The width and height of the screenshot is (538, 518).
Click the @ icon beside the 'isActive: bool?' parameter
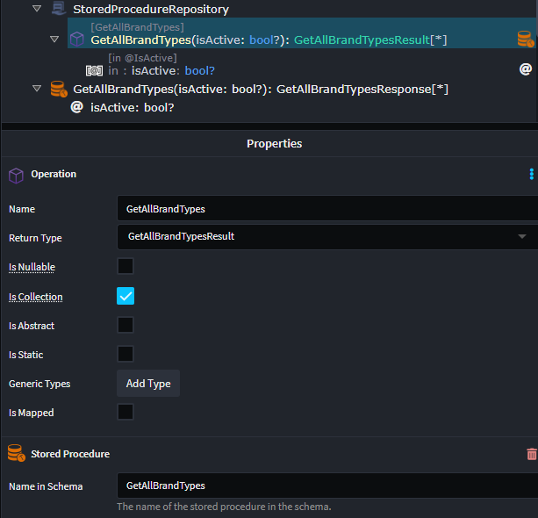pyautogui.click(x=77, y=107)
